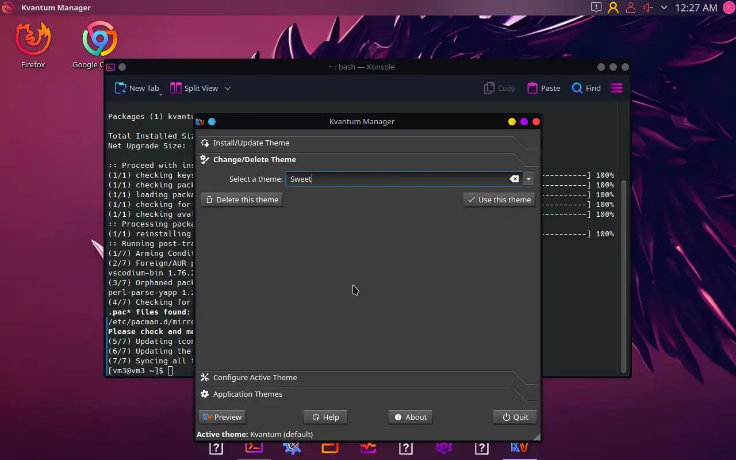The height and width of the screenshot is (460, 736).
Task: Click the Konsole vertical scrollbar
Action: [x=624, y=276]
